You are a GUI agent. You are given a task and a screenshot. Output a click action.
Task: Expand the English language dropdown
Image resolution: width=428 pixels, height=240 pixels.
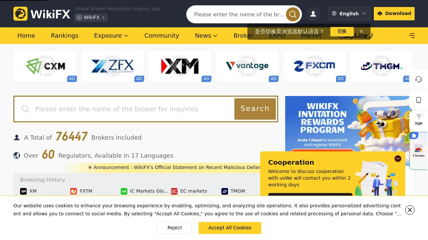(x=349, y=14)
